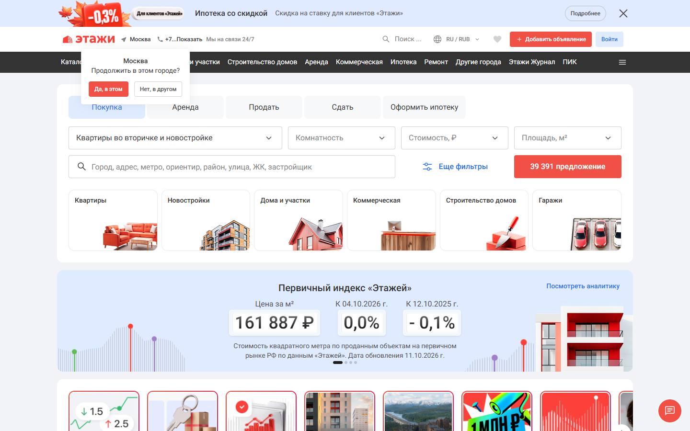The width and height of the screenshot is (690, 431).
Task: Open Другие города in navigation bar
Action: pyautogui.click(x=478, y=62)
